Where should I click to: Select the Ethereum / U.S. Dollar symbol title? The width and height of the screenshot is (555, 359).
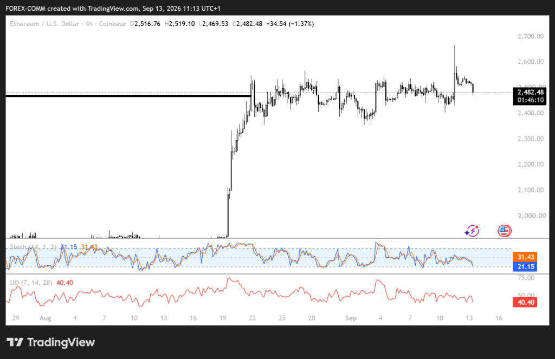(x=44, y=24)
